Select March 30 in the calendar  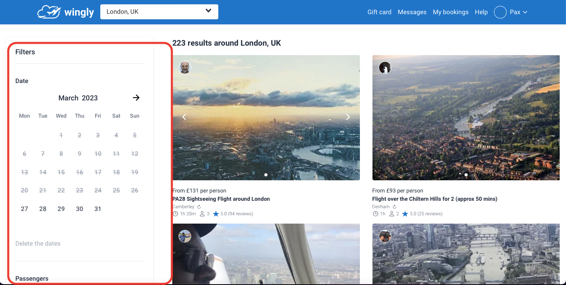coord(79,209)
